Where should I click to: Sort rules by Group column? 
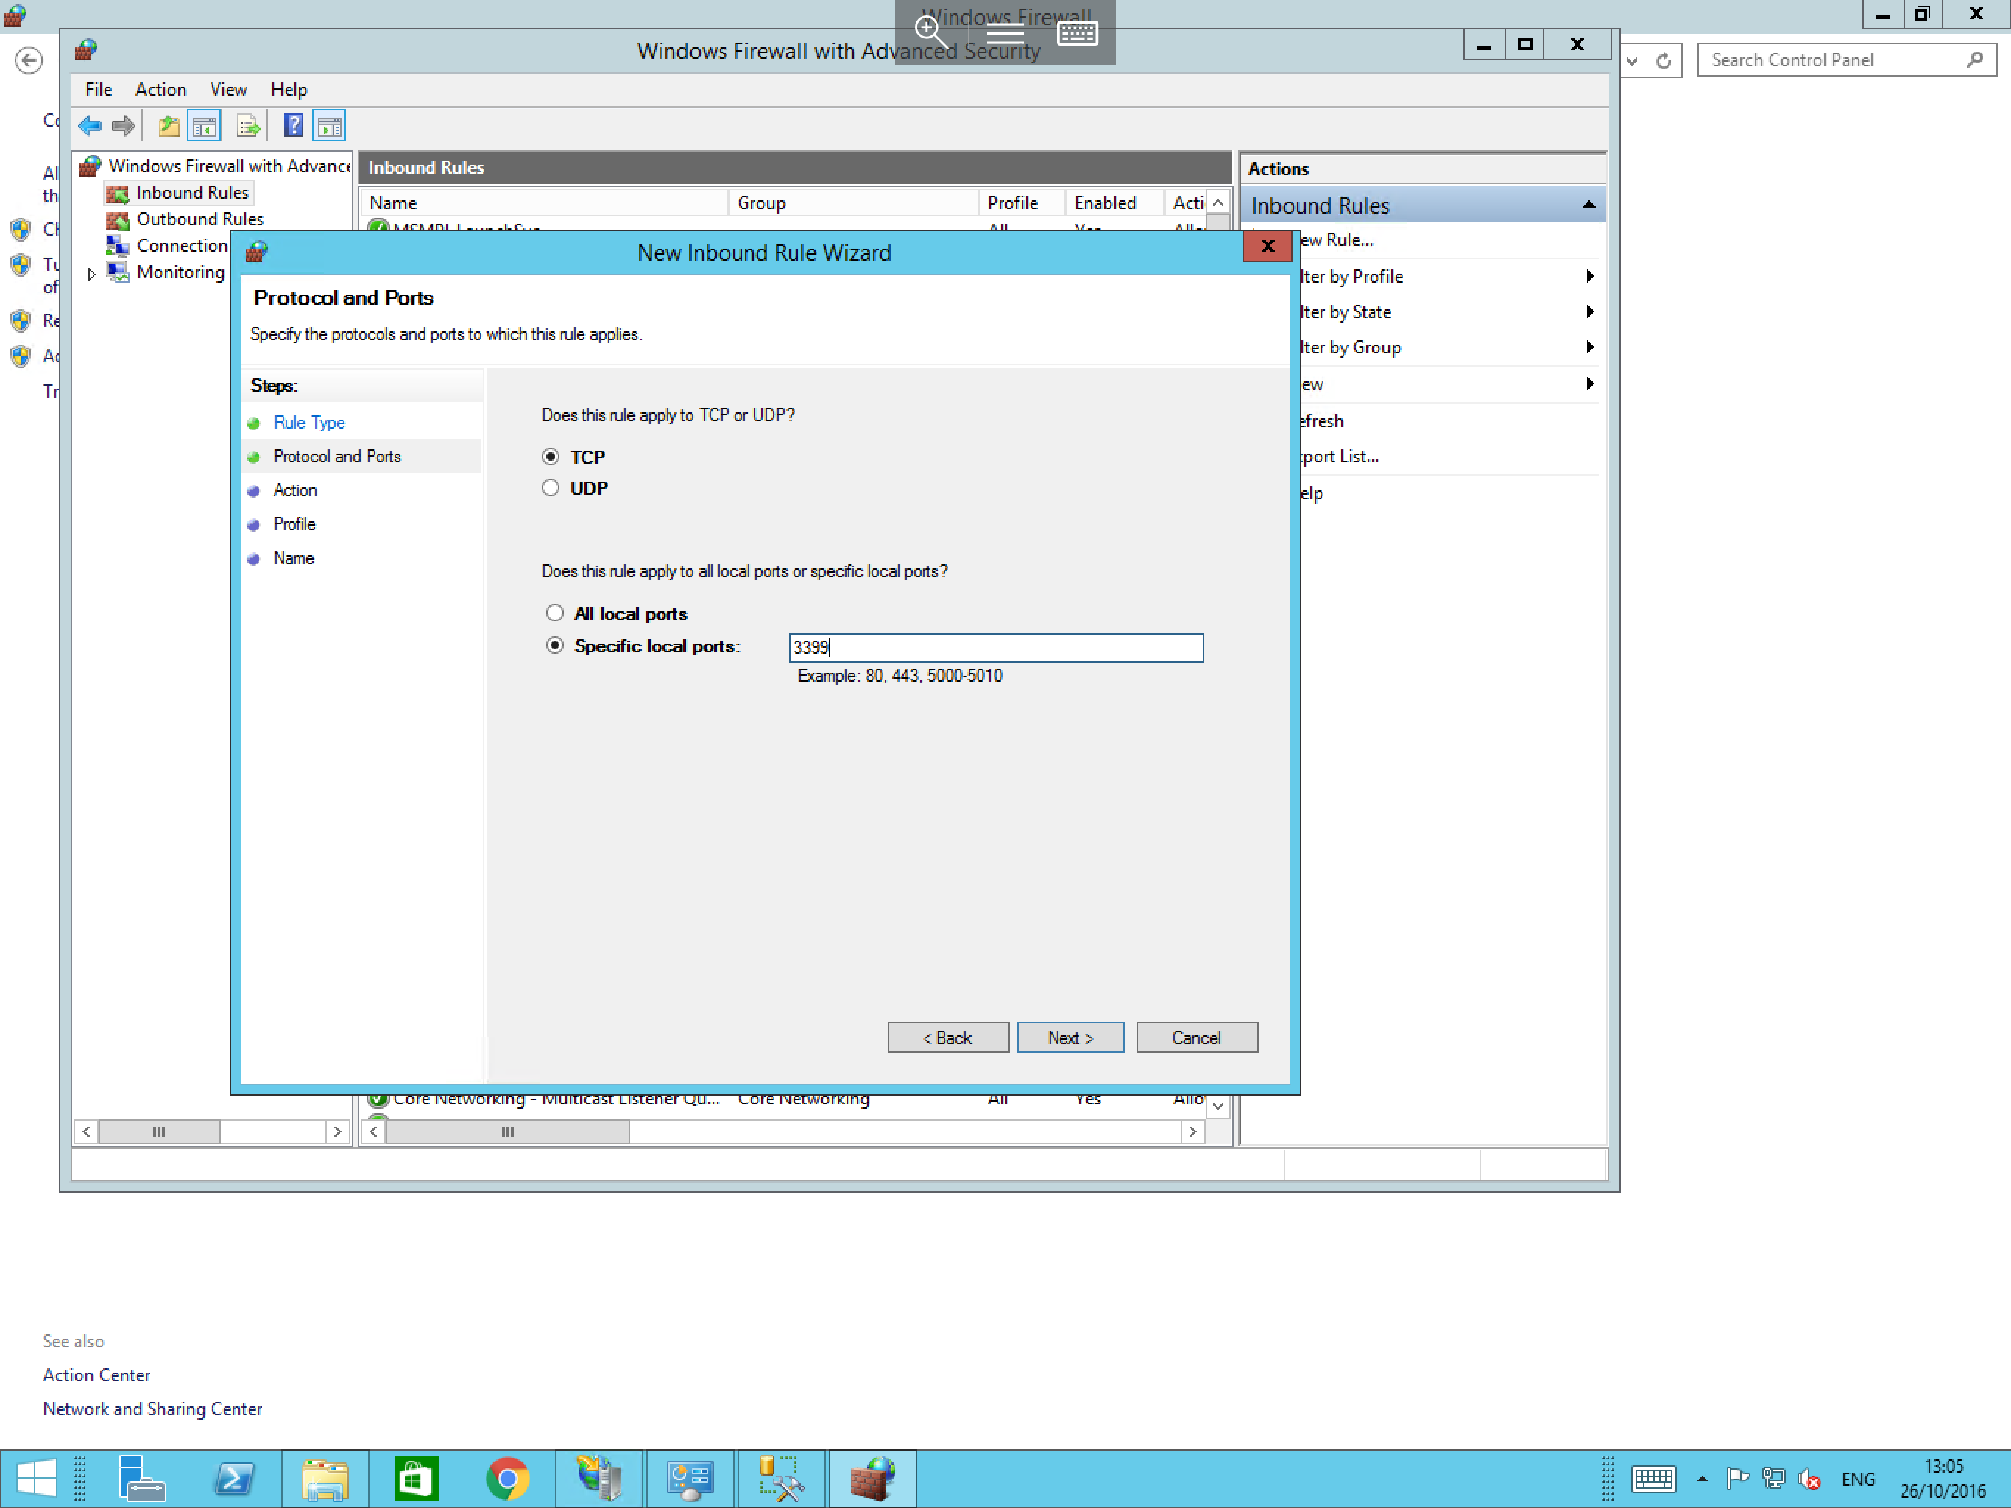pos(853,202)
